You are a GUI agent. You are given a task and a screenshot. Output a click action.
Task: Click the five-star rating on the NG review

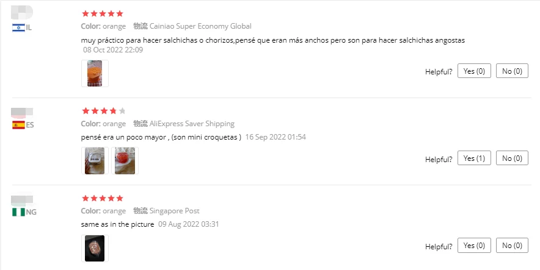[x=102, y=198]
